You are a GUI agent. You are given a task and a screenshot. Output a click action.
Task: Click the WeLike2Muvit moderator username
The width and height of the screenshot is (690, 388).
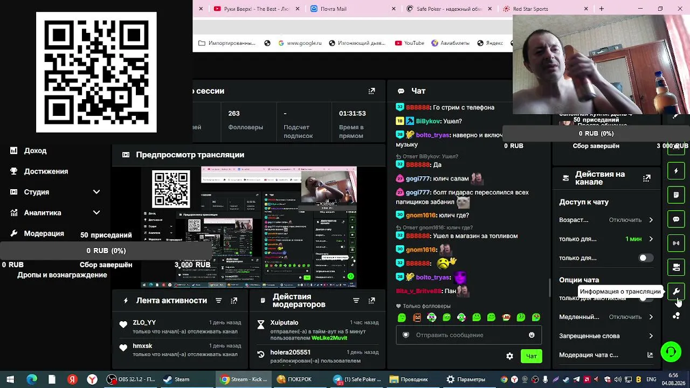(329, 338)
